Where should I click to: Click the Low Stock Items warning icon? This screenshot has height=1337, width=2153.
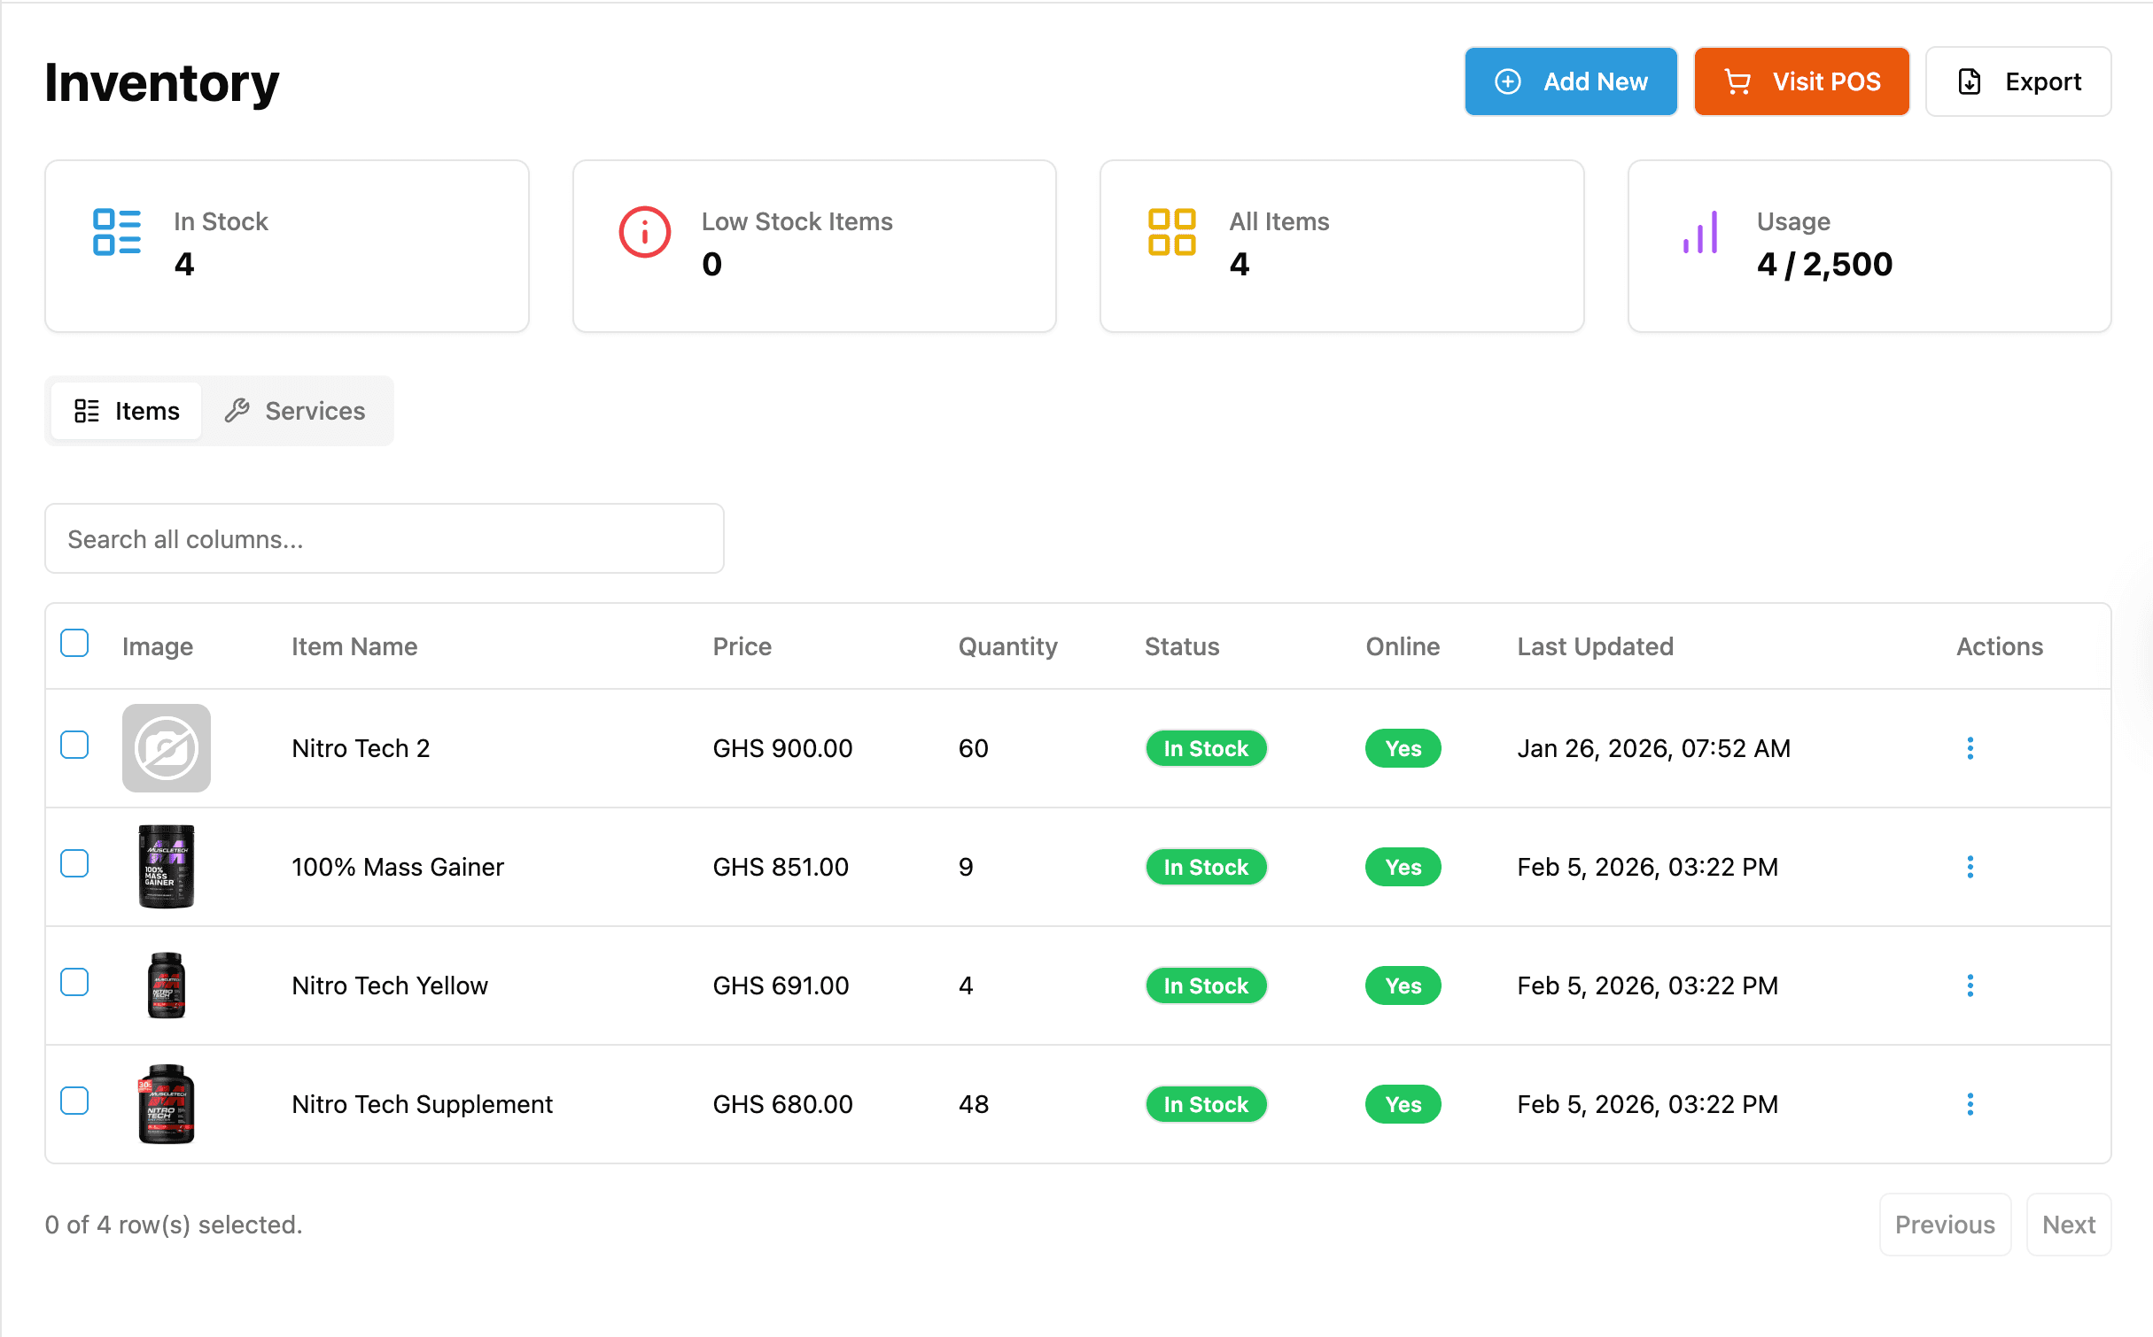[x=644, y=232]
